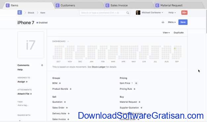
Task: Open Sales Order linked documents
Action: pyautogui.click(x=58, y=108)
